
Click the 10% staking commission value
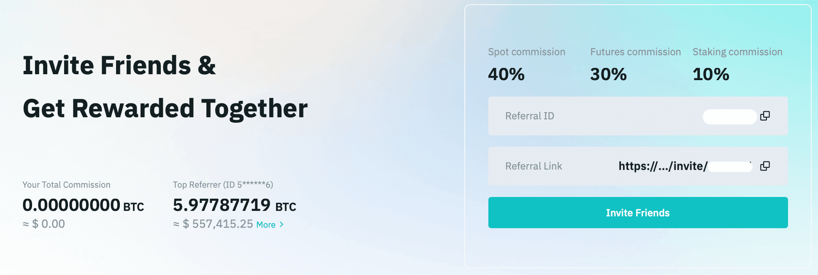tap(711, 75)
